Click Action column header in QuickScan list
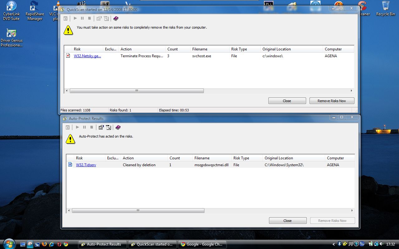This screenshot has height=249, width=399. pos(142,49)
